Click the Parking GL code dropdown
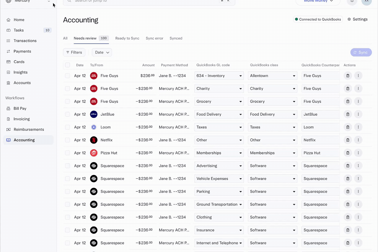Viewport: 378px width, 252px height. 219,192
